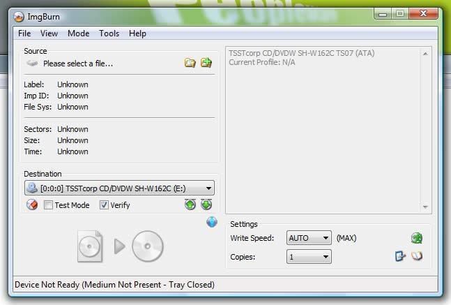Load the drive tray (green up arrow)
Image resolution: width=451 pixels, height=305 pixels.
point(190,204)
